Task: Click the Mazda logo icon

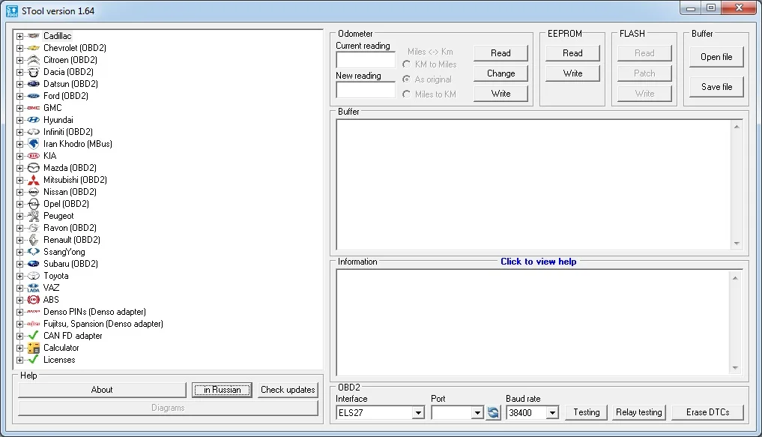Action: click(33, 168)
